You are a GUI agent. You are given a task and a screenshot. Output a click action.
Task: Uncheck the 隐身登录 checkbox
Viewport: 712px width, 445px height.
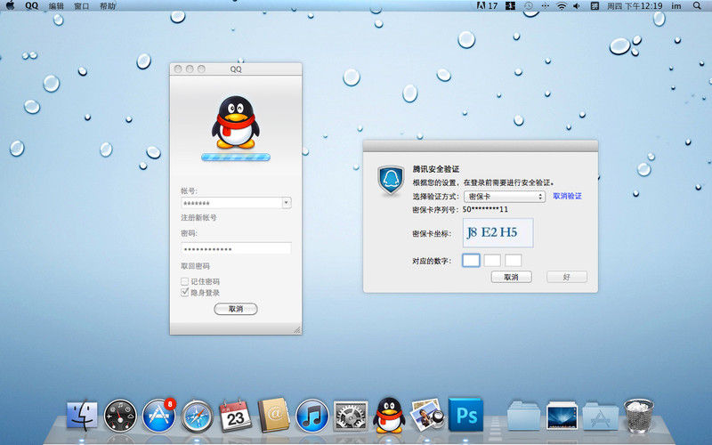pyautogui.click(x=185, y=293)
